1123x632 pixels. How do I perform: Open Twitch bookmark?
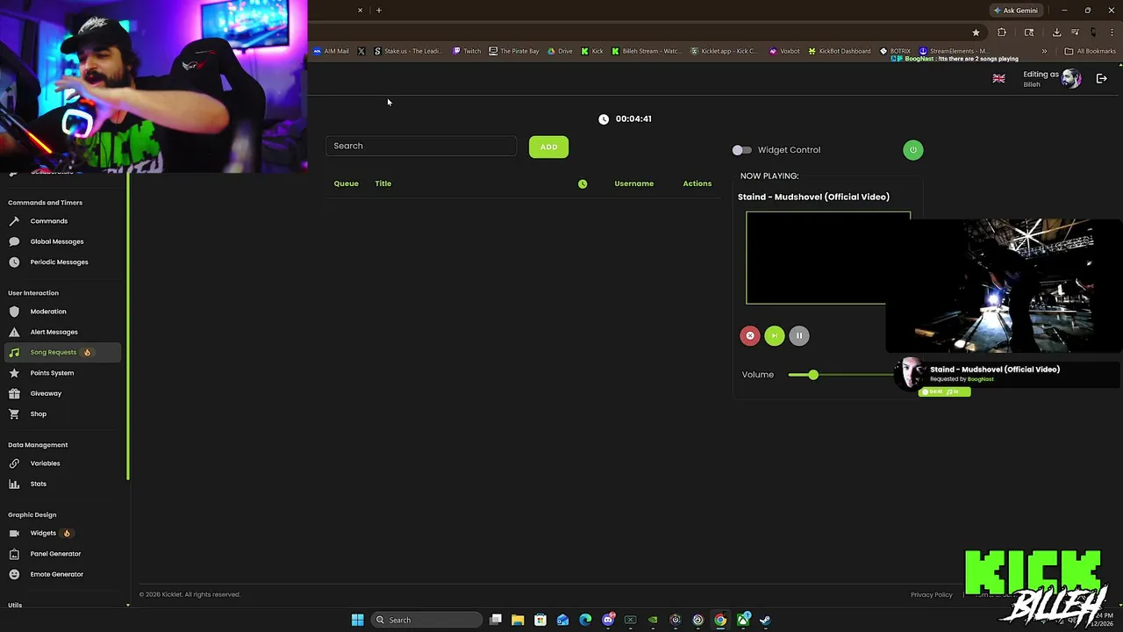[x=467, y=51]
